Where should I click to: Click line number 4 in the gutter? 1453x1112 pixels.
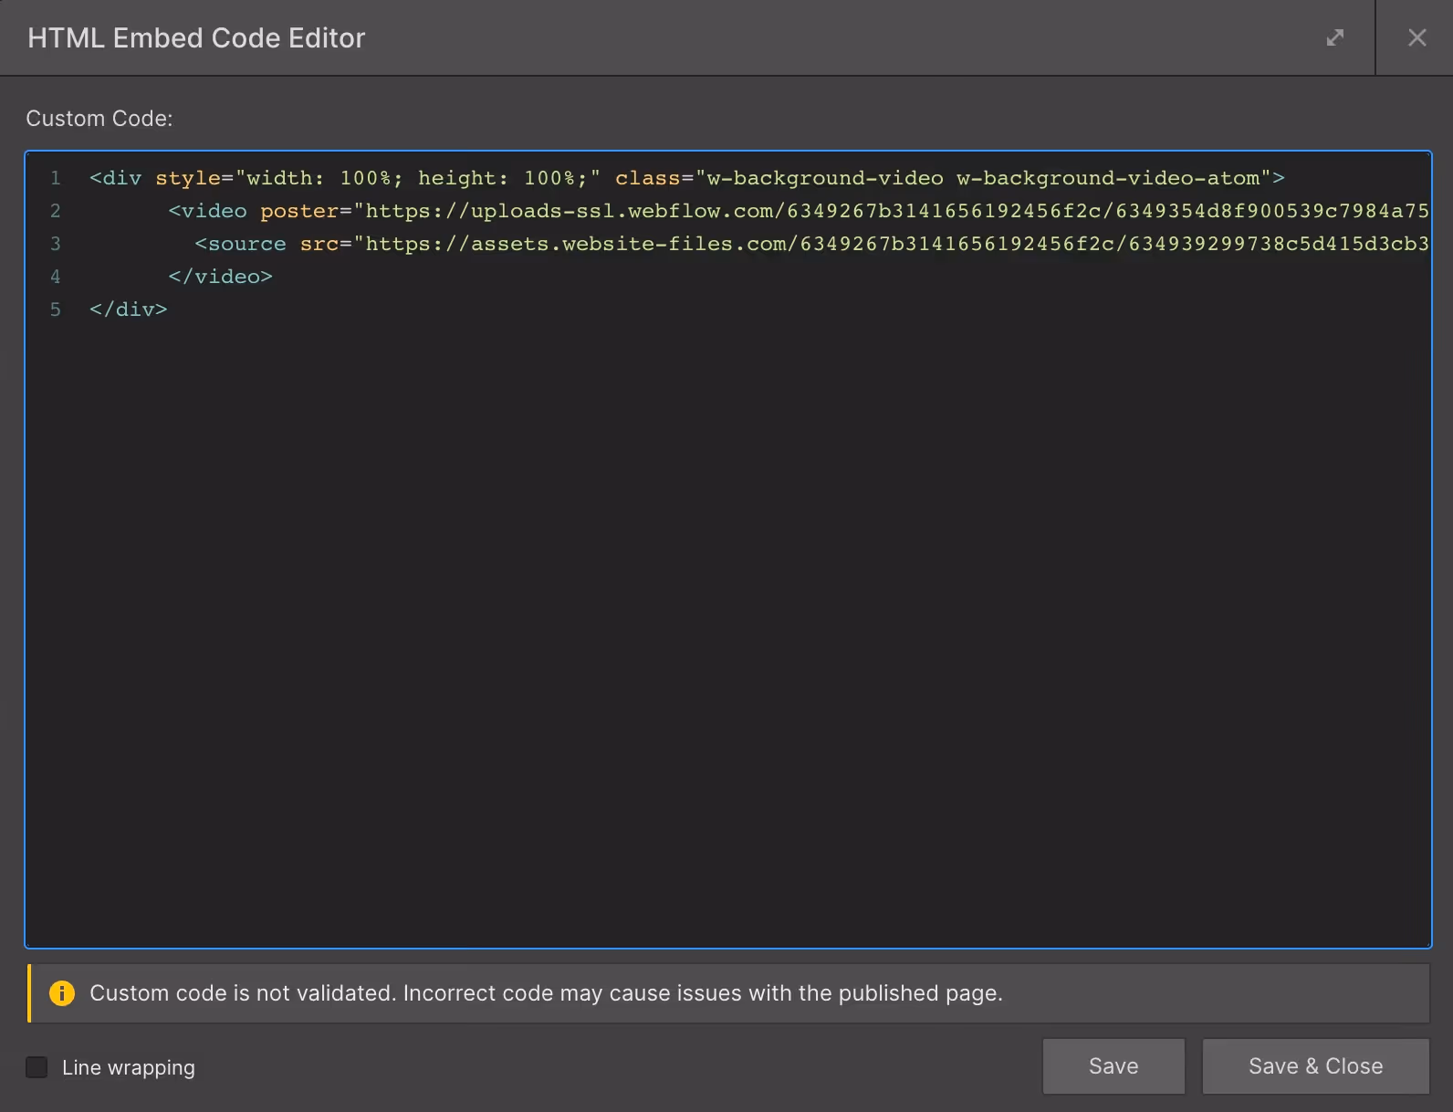coord(56,277)
